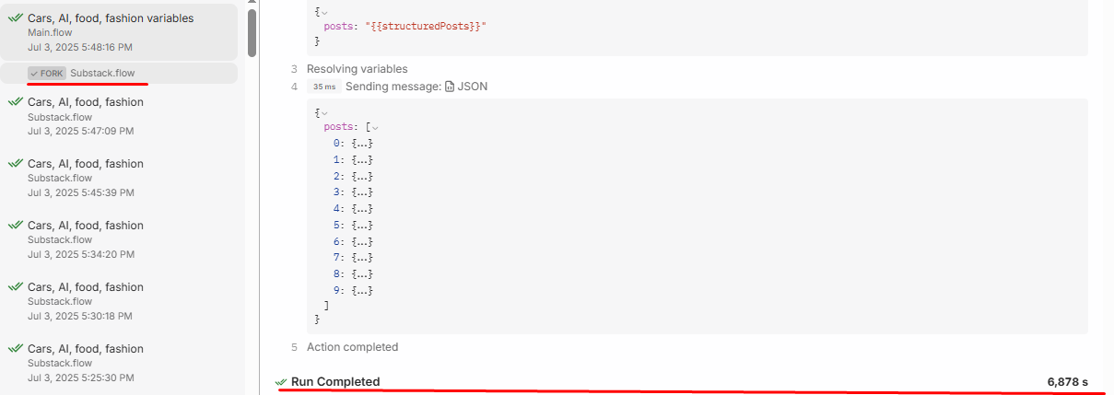Expand post item 9 in the array
Viewport: 1114px width, 395px height.
pos(362,291)
